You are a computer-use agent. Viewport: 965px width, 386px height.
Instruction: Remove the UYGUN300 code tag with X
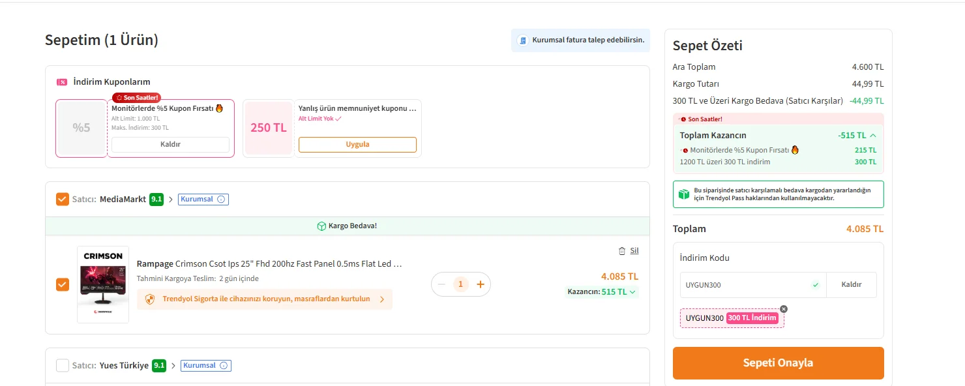[784, 309]
